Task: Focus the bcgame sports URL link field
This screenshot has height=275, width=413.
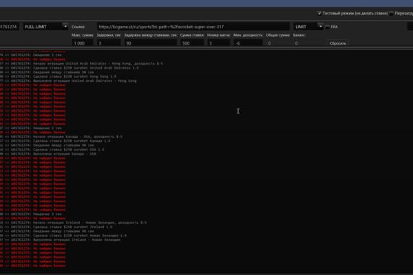Action: click(x=193, y=27)
